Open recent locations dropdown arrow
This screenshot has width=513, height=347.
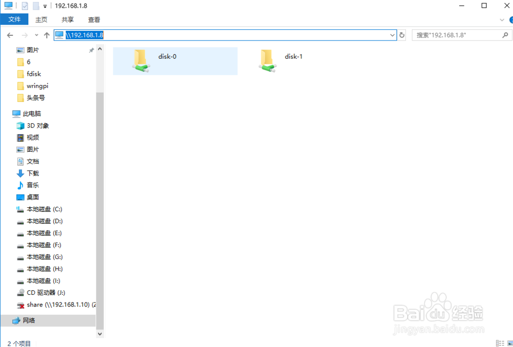pyautogui.click(x=36, y=35)
